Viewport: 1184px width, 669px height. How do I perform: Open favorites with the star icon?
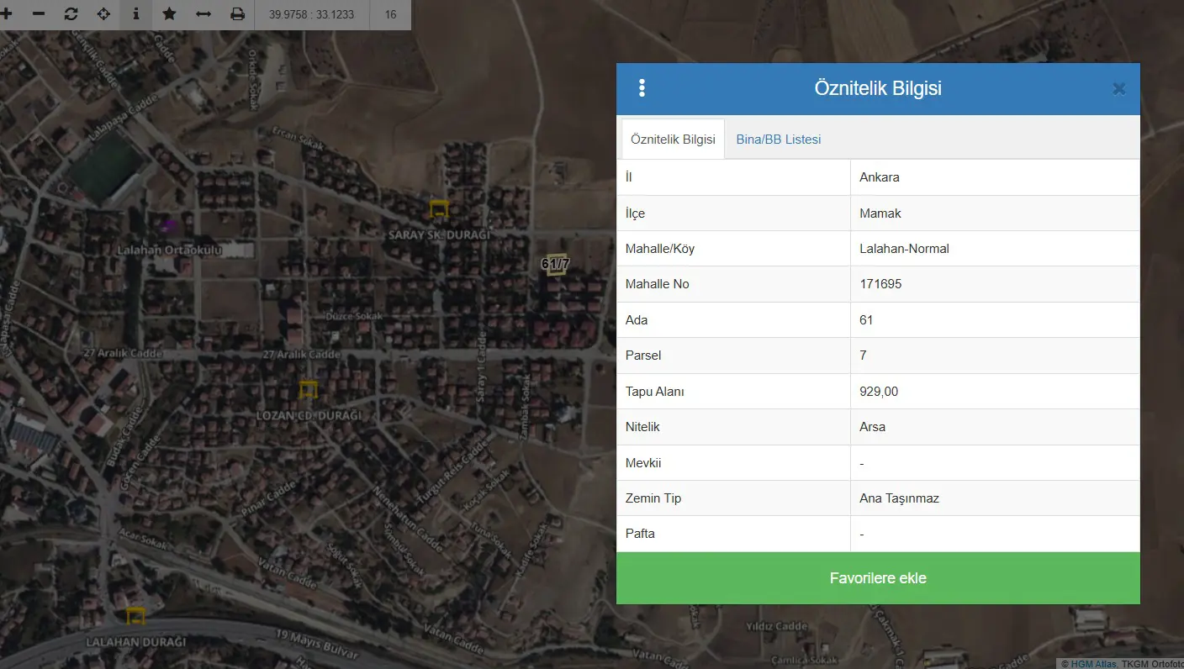pos(169,14)
